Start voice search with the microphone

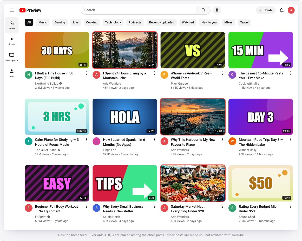point(217,10)
